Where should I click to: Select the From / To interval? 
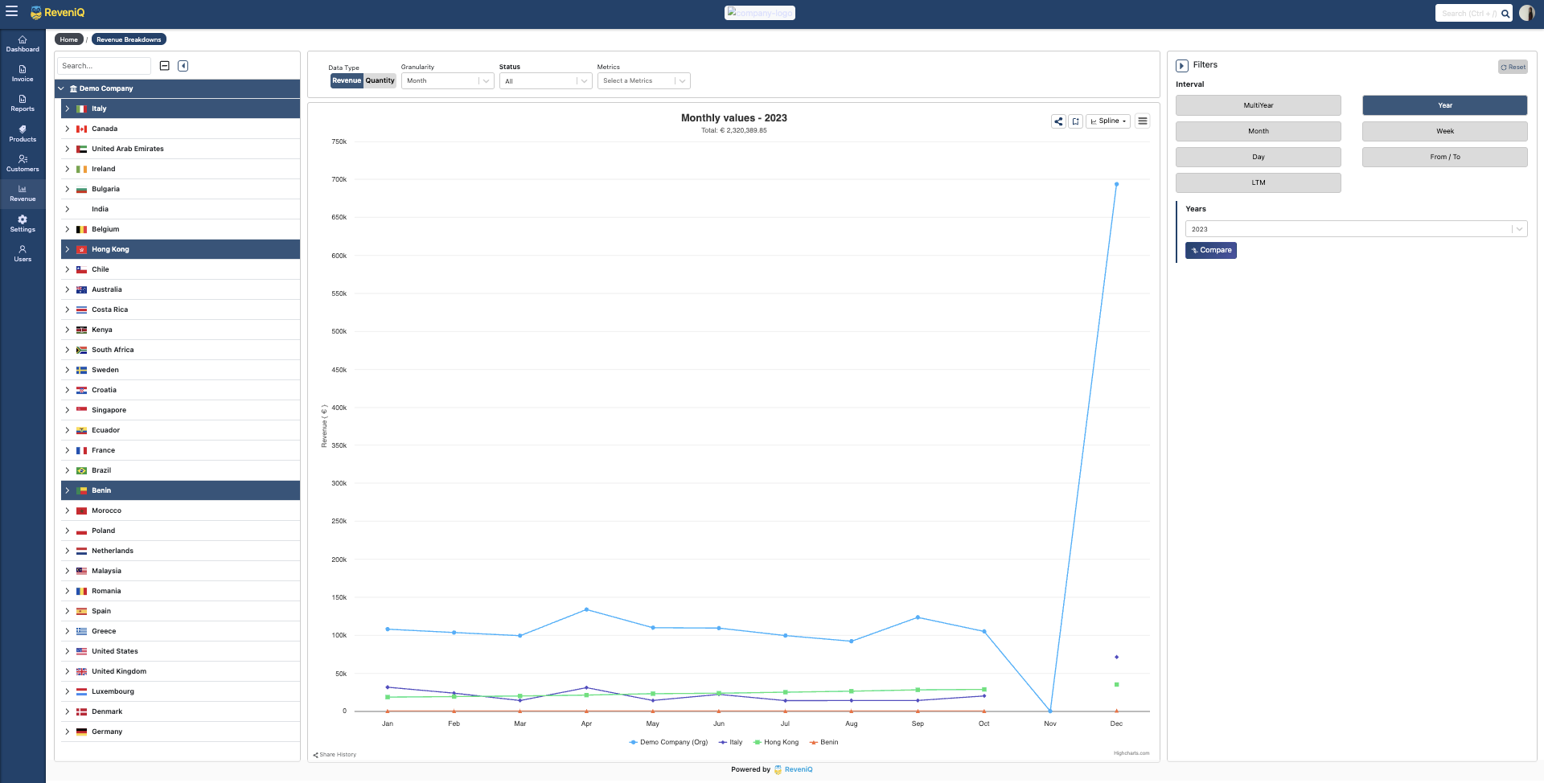point(1445,157)
